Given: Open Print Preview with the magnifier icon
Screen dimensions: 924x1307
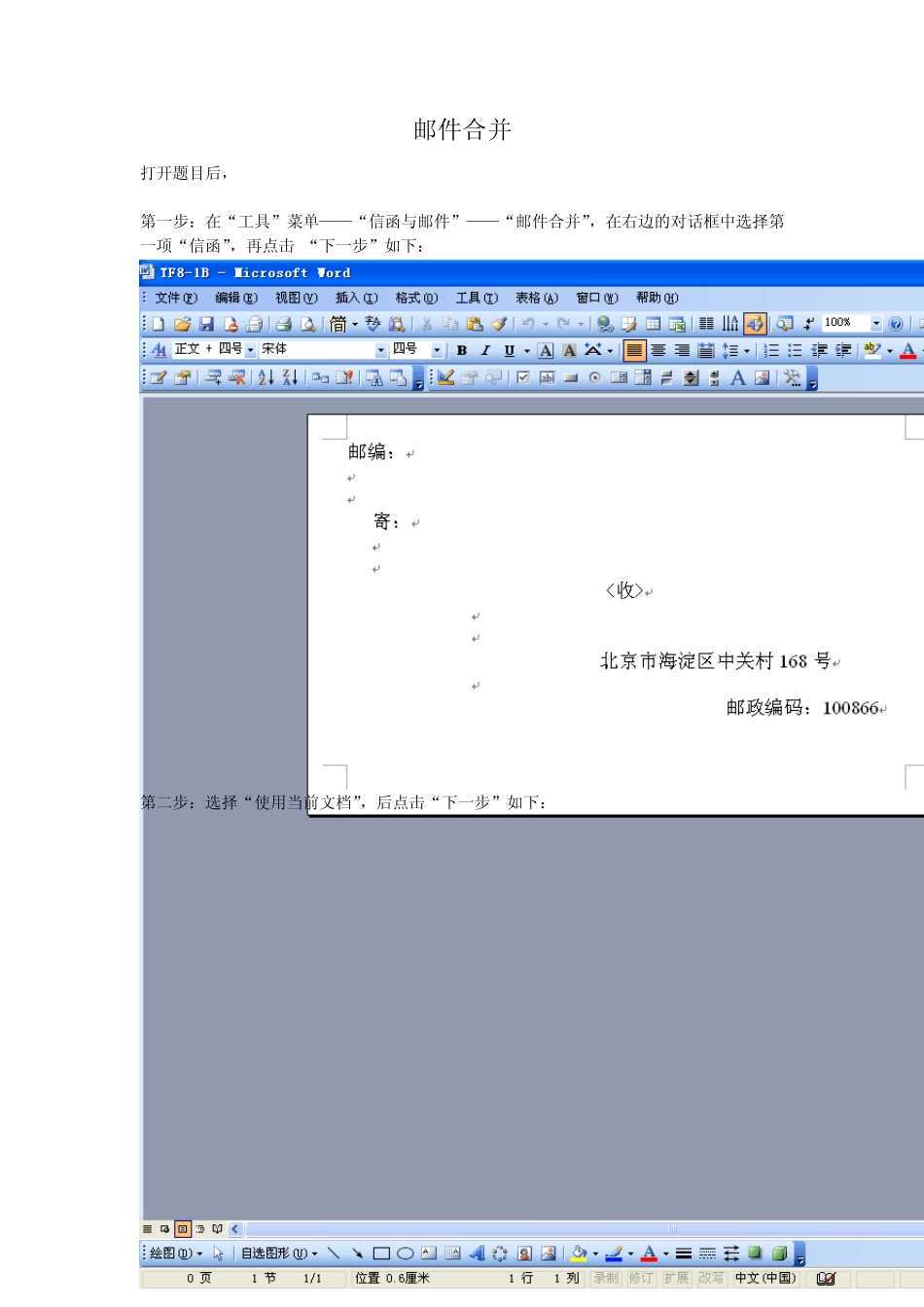Looking at the screenshot, I should click(x=308, y=324).
